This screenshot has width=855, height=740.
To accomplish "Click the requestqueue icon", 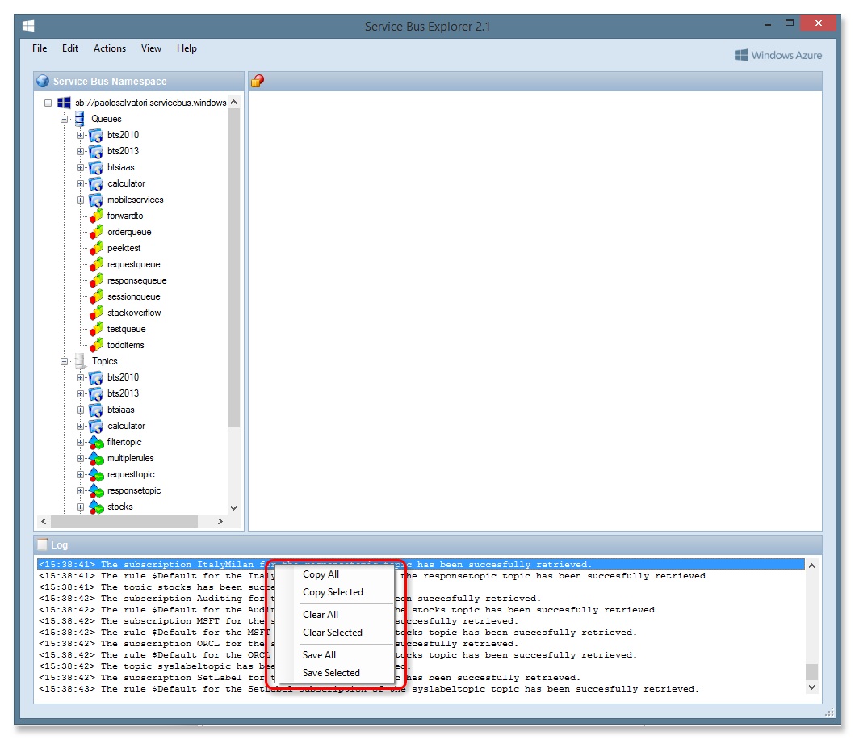I will pyautogui.click(x=96, y=264).
